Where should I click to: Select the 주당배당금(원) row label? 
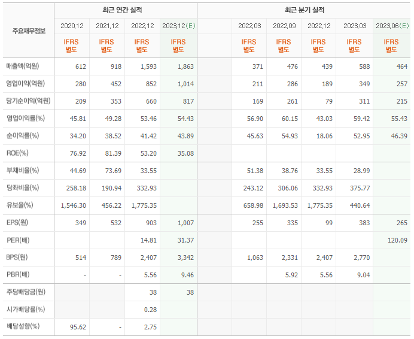pyautogui.click(x=26, y=292)
